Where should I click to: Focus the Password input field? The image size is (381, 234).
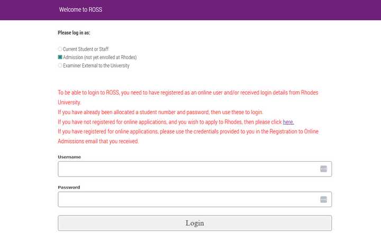[195, 199]
